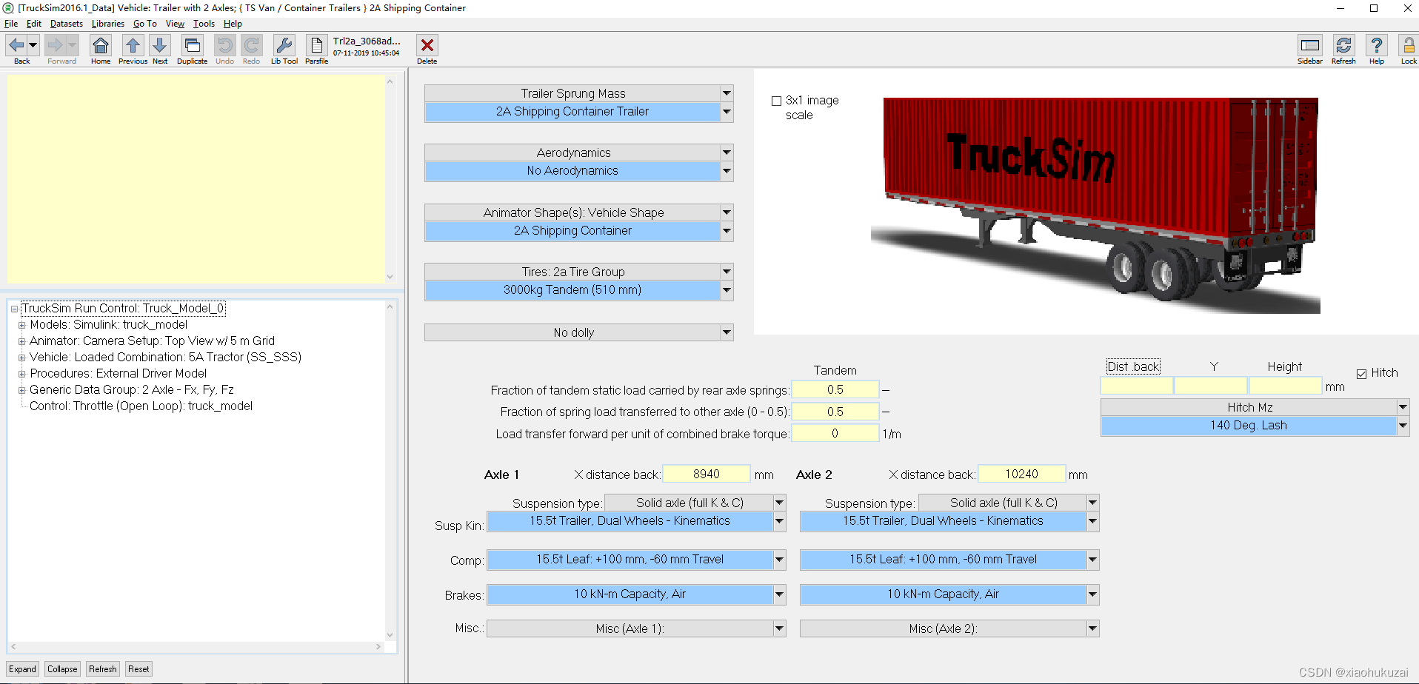Screen dimensions: 1419x684
Task: Open the No dolly dropdown
Action: [x=727, y=332]
